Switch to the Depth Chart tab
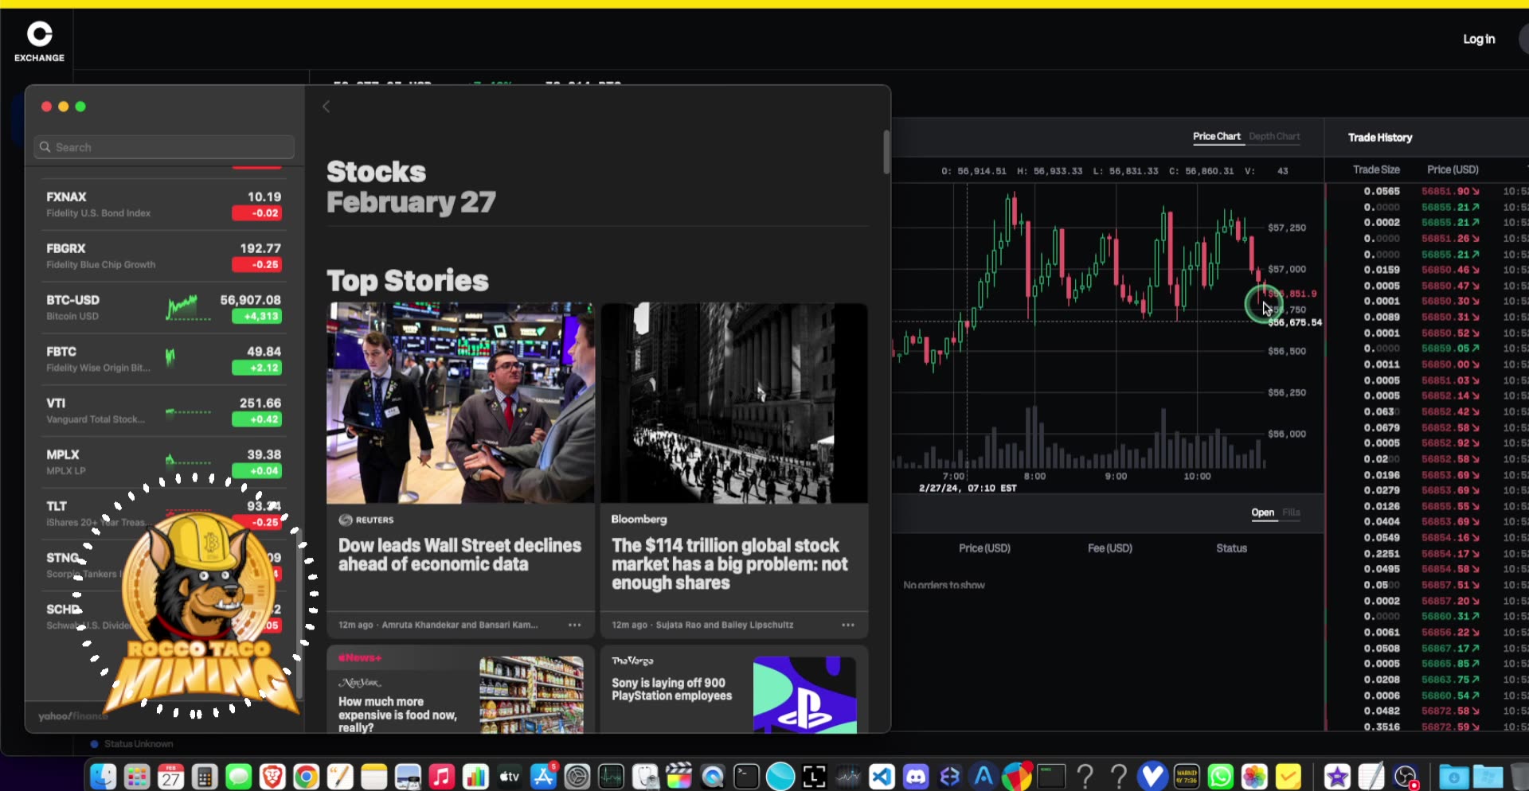The width and height of the screenshot is (1529, 791). pos(1274,136)
